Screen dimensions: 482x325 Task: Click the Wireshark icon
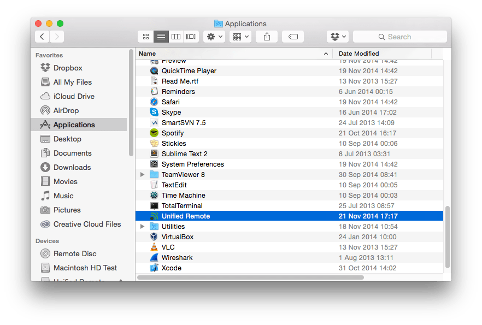pyautogui.click(x=154, y=257)
